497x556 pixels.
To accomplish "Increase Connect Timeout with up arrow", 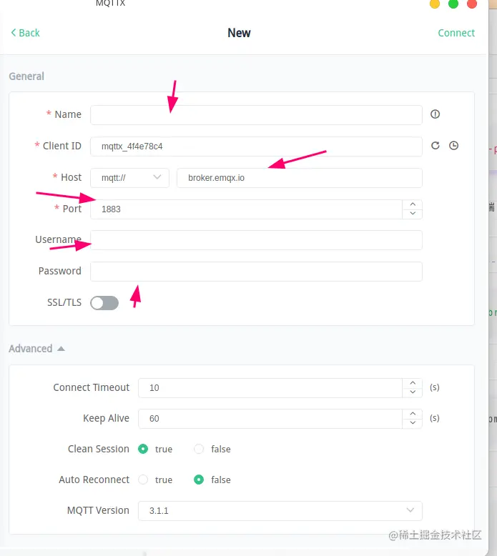I will point(412,383).
